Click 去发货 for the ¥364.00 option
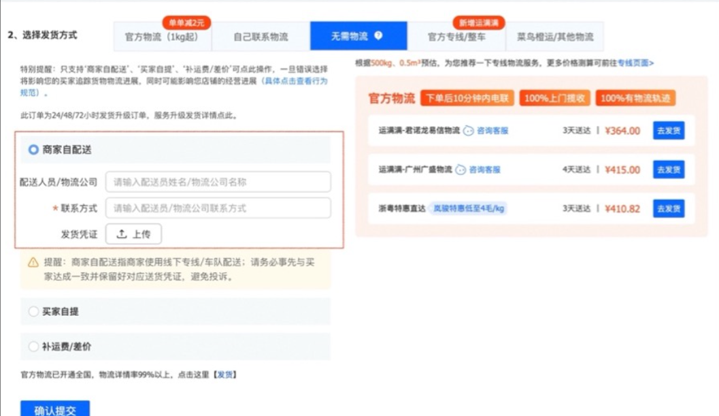This screenshot has width=719, height=416. [x=668, y=131]
